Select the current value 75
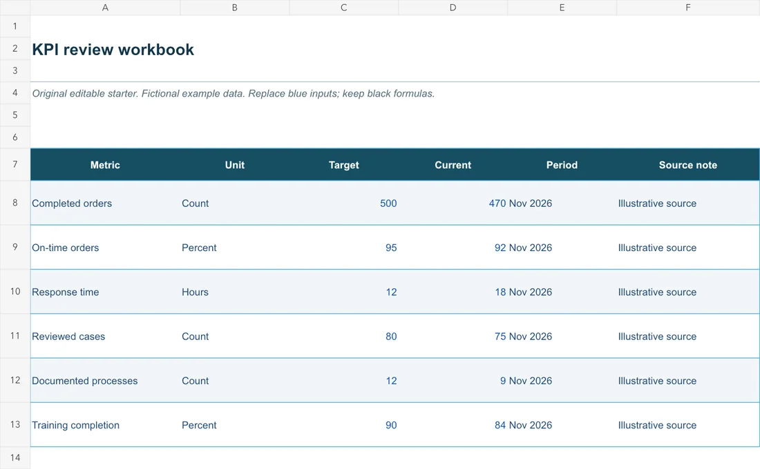 453,337
